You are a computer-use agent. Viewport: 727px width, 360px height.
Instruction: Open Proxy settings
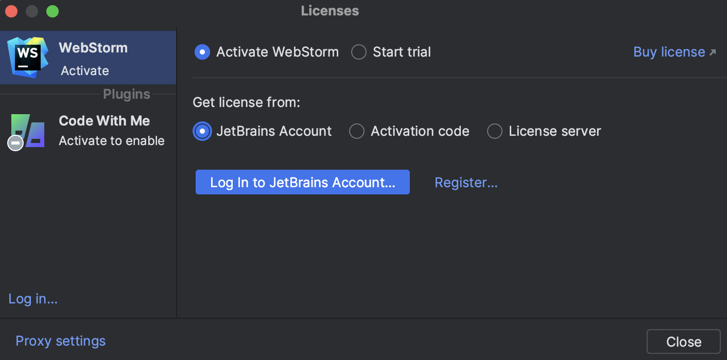pyautogui.click(x=60, y=341)
